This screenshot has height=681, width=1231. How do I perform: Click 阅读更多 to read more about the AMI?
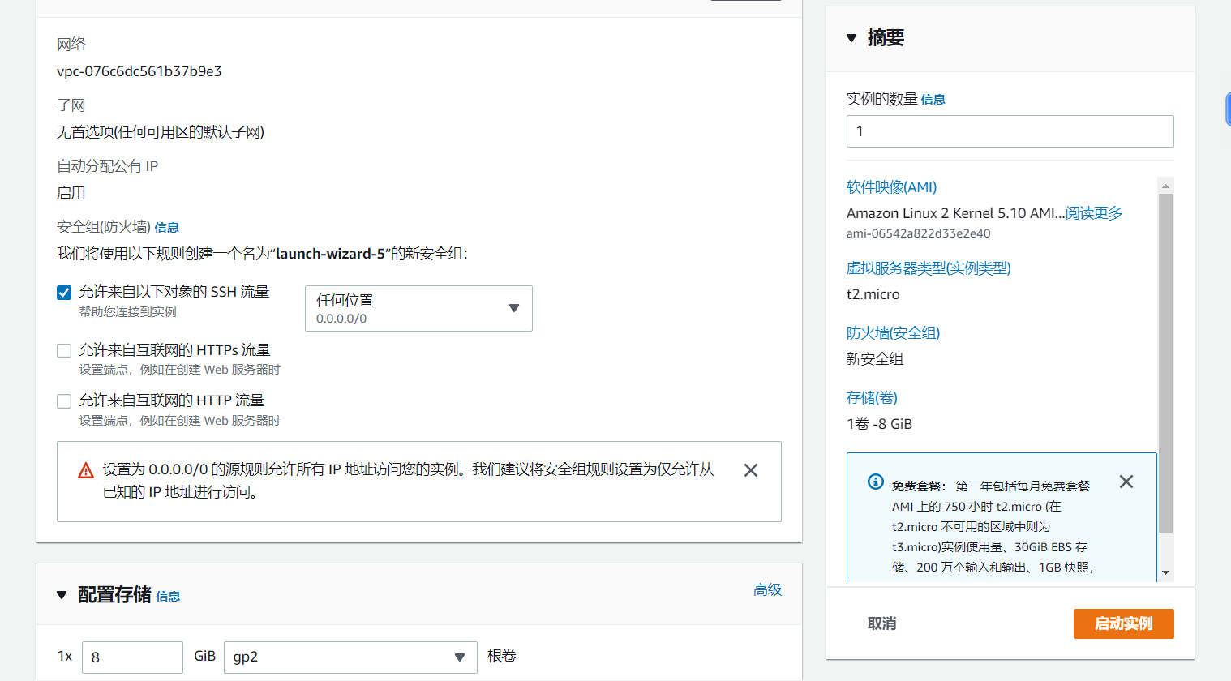[x=1093, y=212]
